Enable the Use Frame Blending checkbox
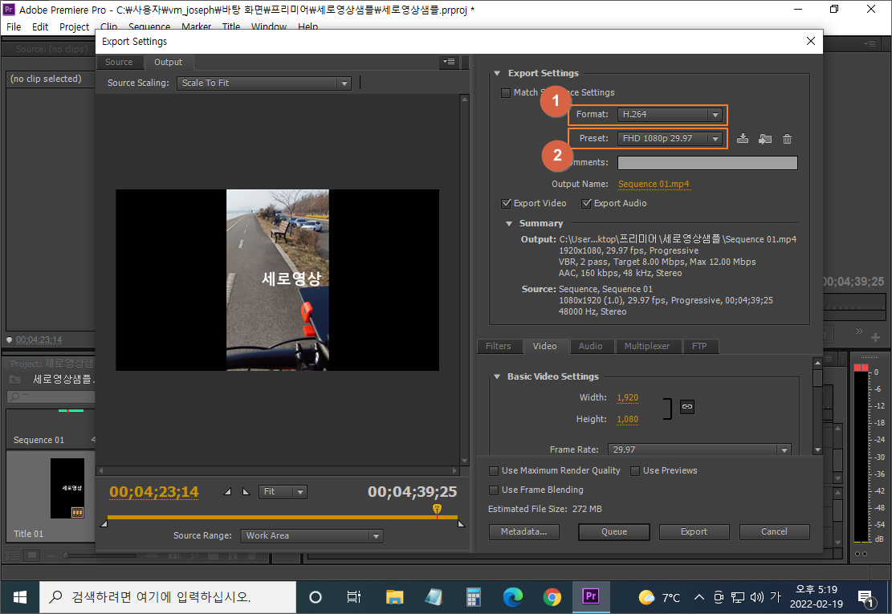This screenshot has width=892, height=614. pyautogui.click(x=494, y=490)
